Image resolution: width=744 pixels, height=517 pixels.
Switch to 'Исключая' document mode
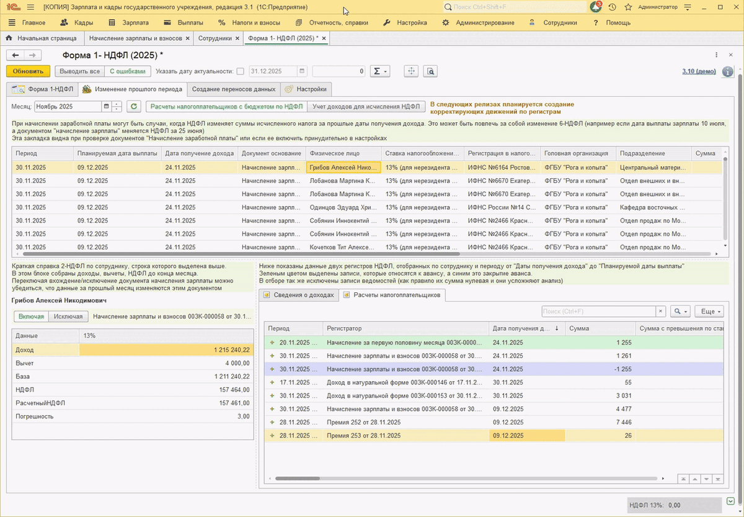(68, 317)
